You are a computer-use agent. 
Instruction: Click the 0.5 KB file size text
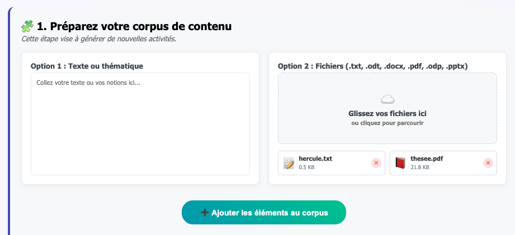[x=306, y=167]
